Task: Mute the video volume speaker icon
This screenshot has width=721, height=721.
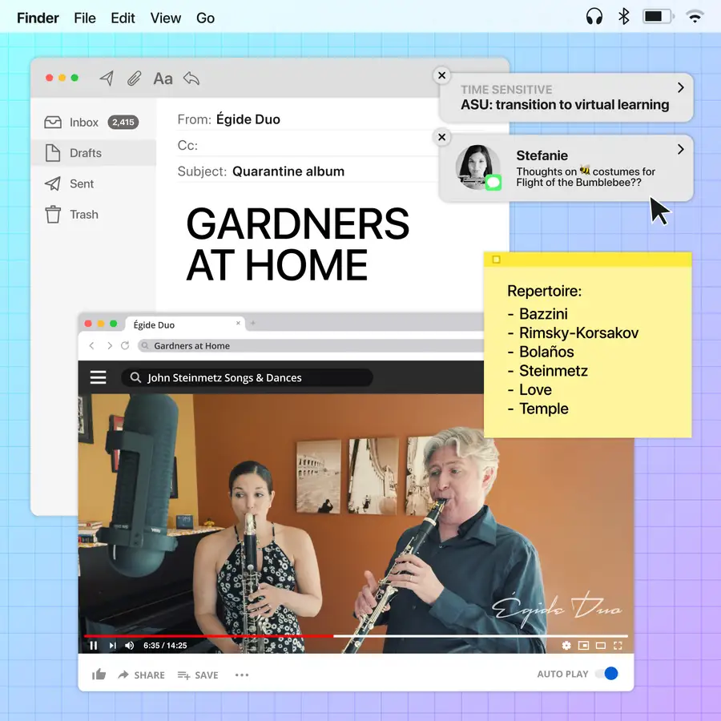Action: pyautogui.click(x=130, y=646)
